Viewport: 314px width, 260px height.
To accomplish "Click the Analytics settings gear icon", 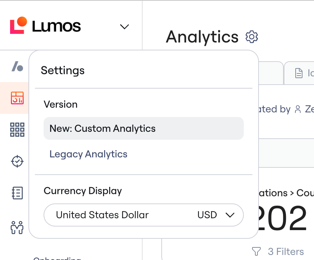I will coord(251,37).
